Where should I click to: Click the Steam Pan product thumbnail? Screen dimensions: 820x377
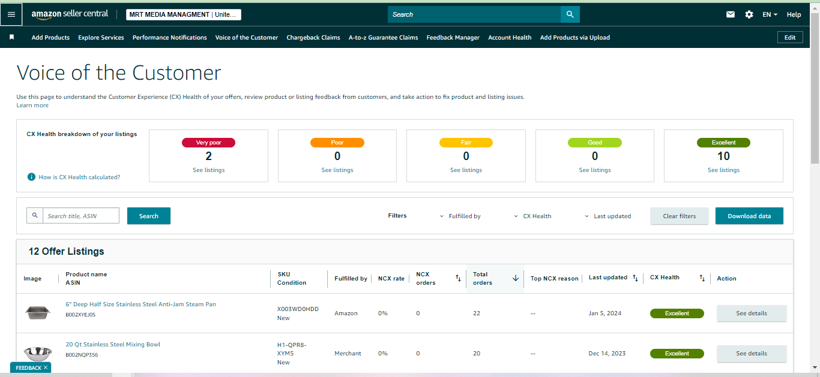(x=37, y=312)
